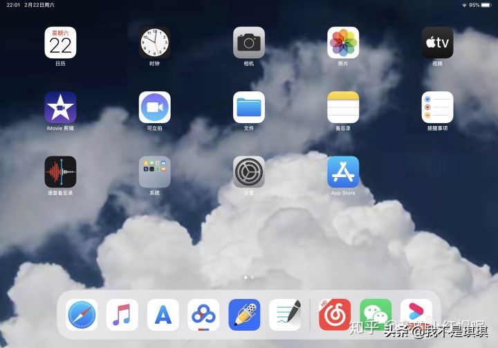This screenshot has height=348, width=498.
Task: Launch the Apple TV app
Action: (437, 43)
